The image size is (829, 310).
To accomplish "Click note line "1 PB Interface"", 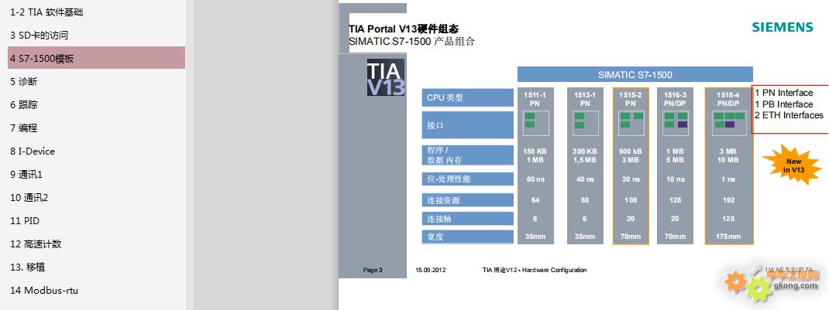I will [783, 104].
